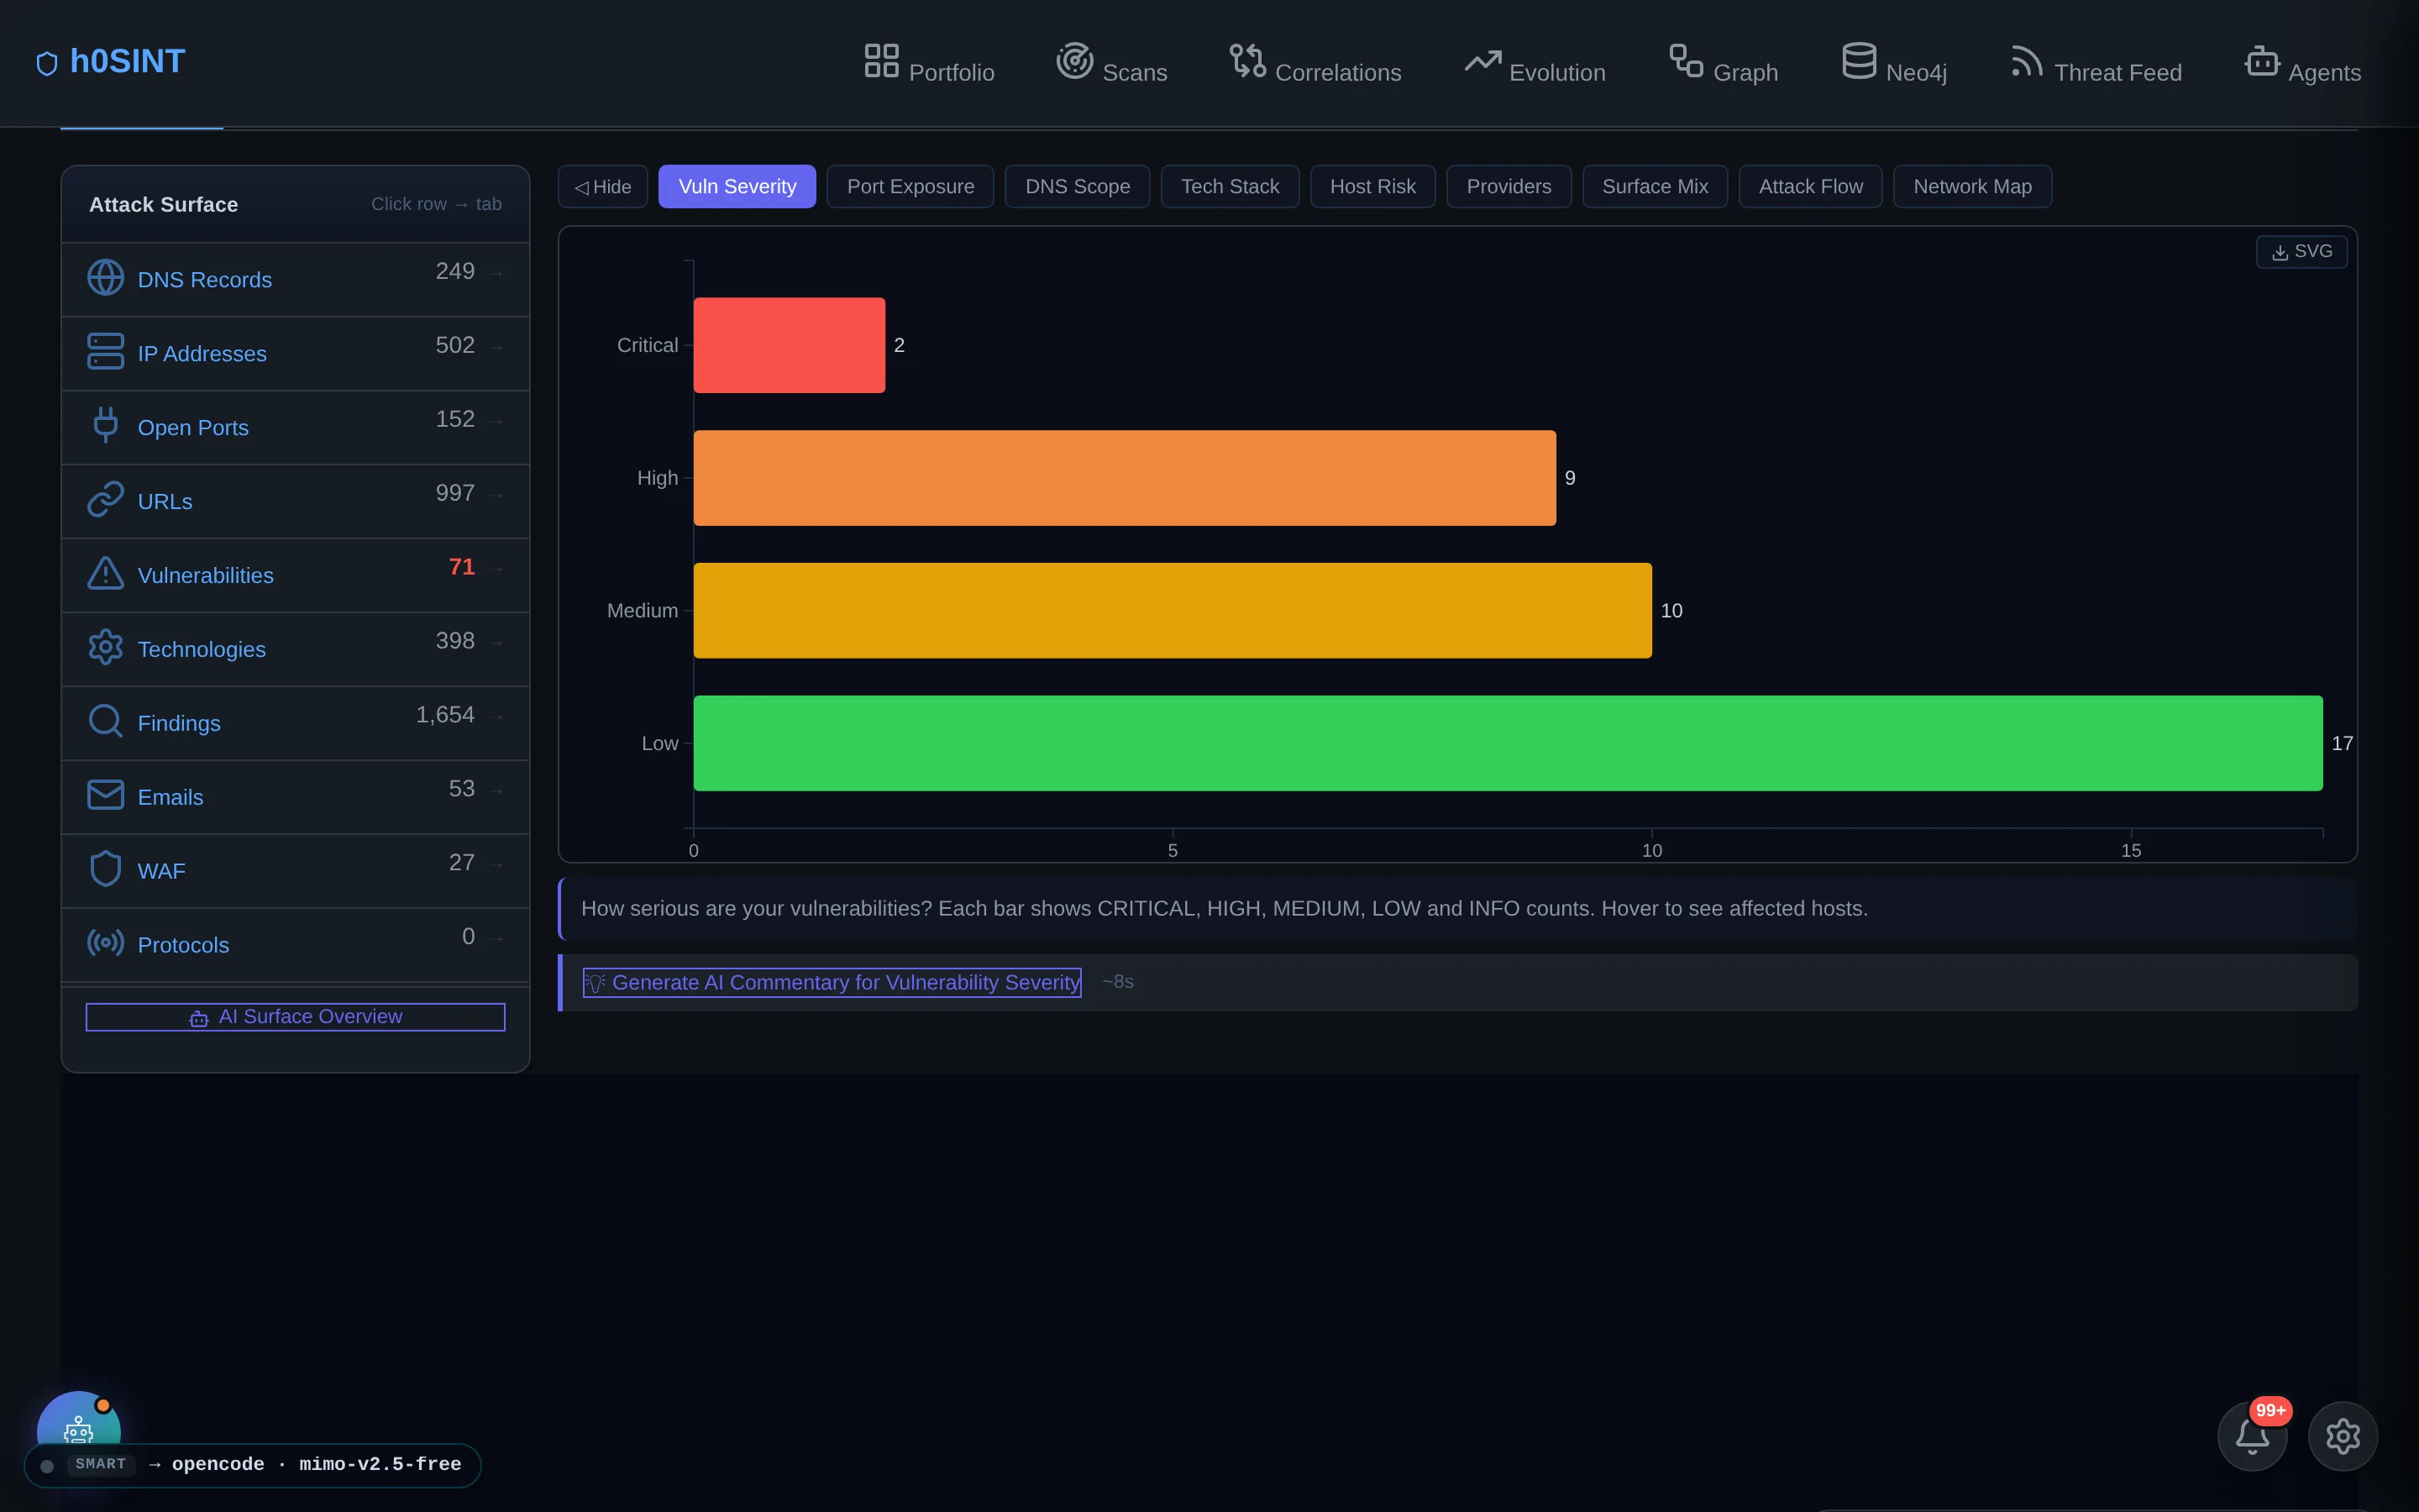Screen dimensions: 2419x1512
Task: Switch to the Tech Stack tab
Action: tap(1230, 187)
